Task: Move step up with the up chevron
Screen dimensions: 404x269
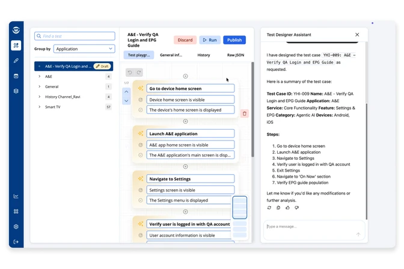Action: tap(126, 92)
